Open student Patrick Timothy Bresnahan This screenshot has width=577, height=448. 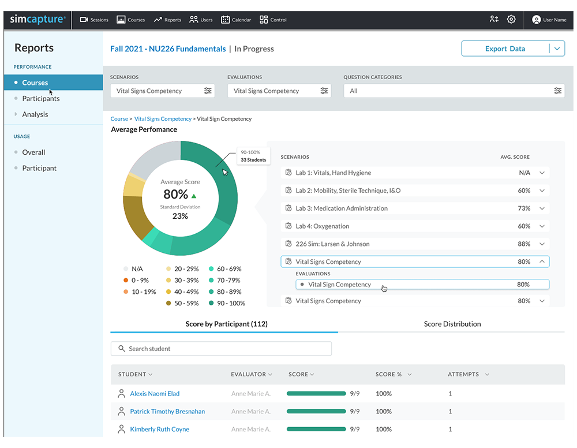coord(167,411)
